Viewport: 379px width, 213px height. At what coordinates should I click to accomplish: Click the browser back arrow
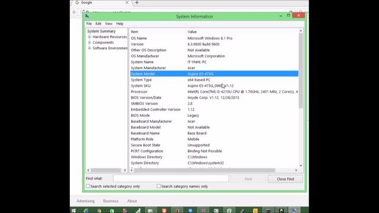click(x=75, y=12)
